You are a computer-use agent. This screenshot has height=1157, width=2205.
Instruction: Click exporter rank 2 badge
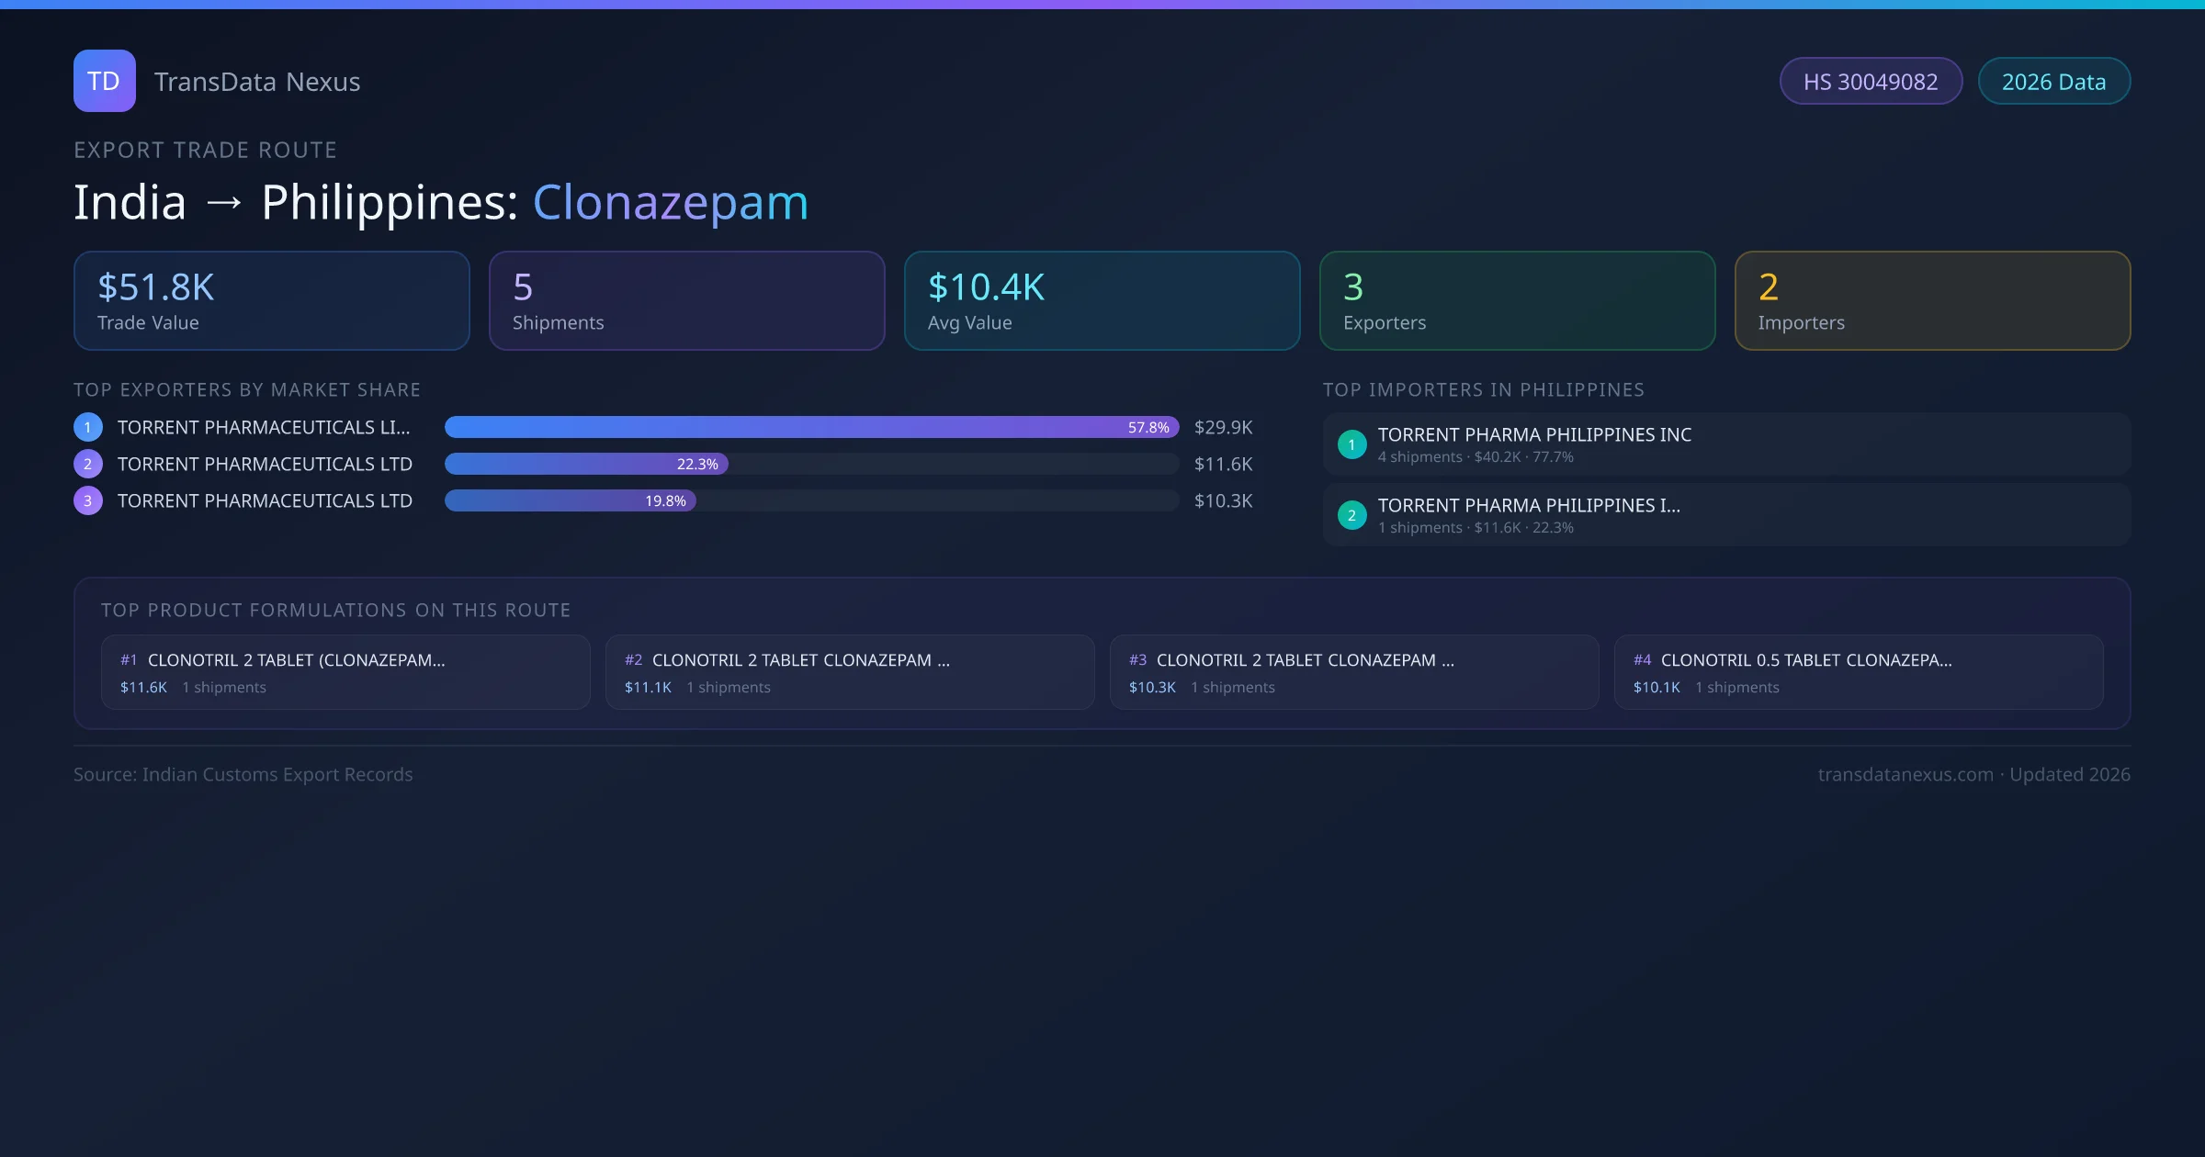88,464
